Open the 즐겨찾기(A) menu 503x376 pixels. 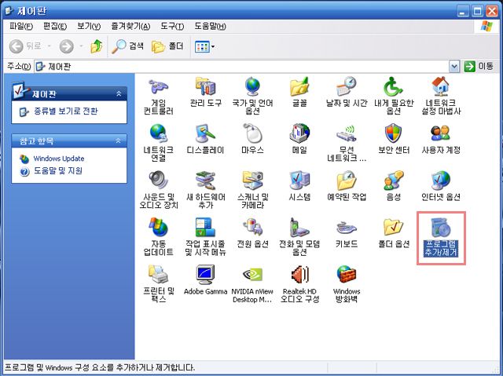130,26
